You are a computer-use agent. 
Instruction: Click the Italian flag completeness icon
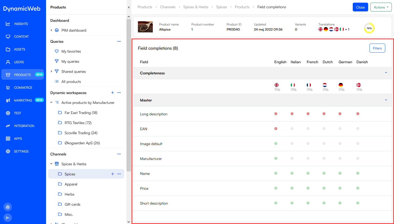tap(293, 85)
